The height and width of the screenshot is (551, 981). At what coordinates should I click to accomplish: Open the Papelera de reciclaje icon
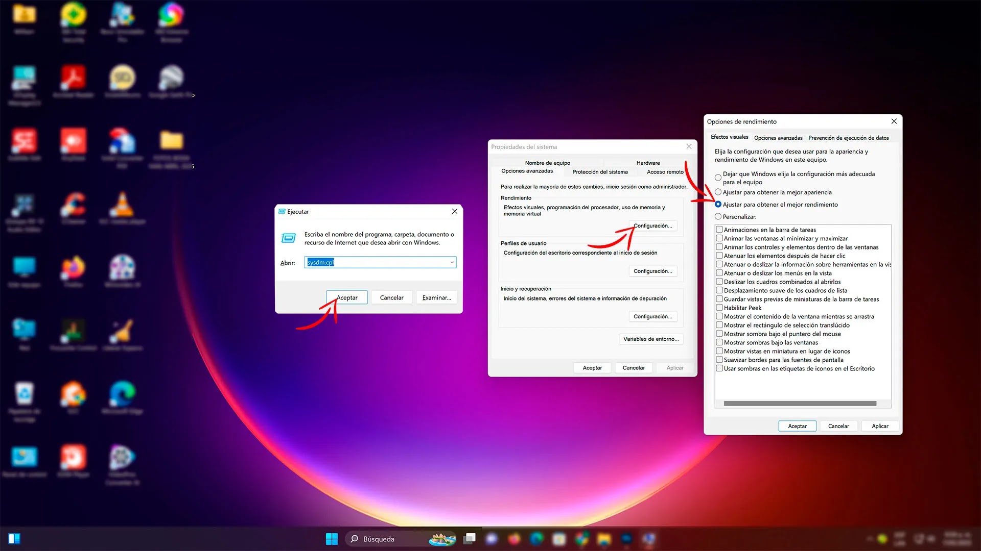pos(25,402)
